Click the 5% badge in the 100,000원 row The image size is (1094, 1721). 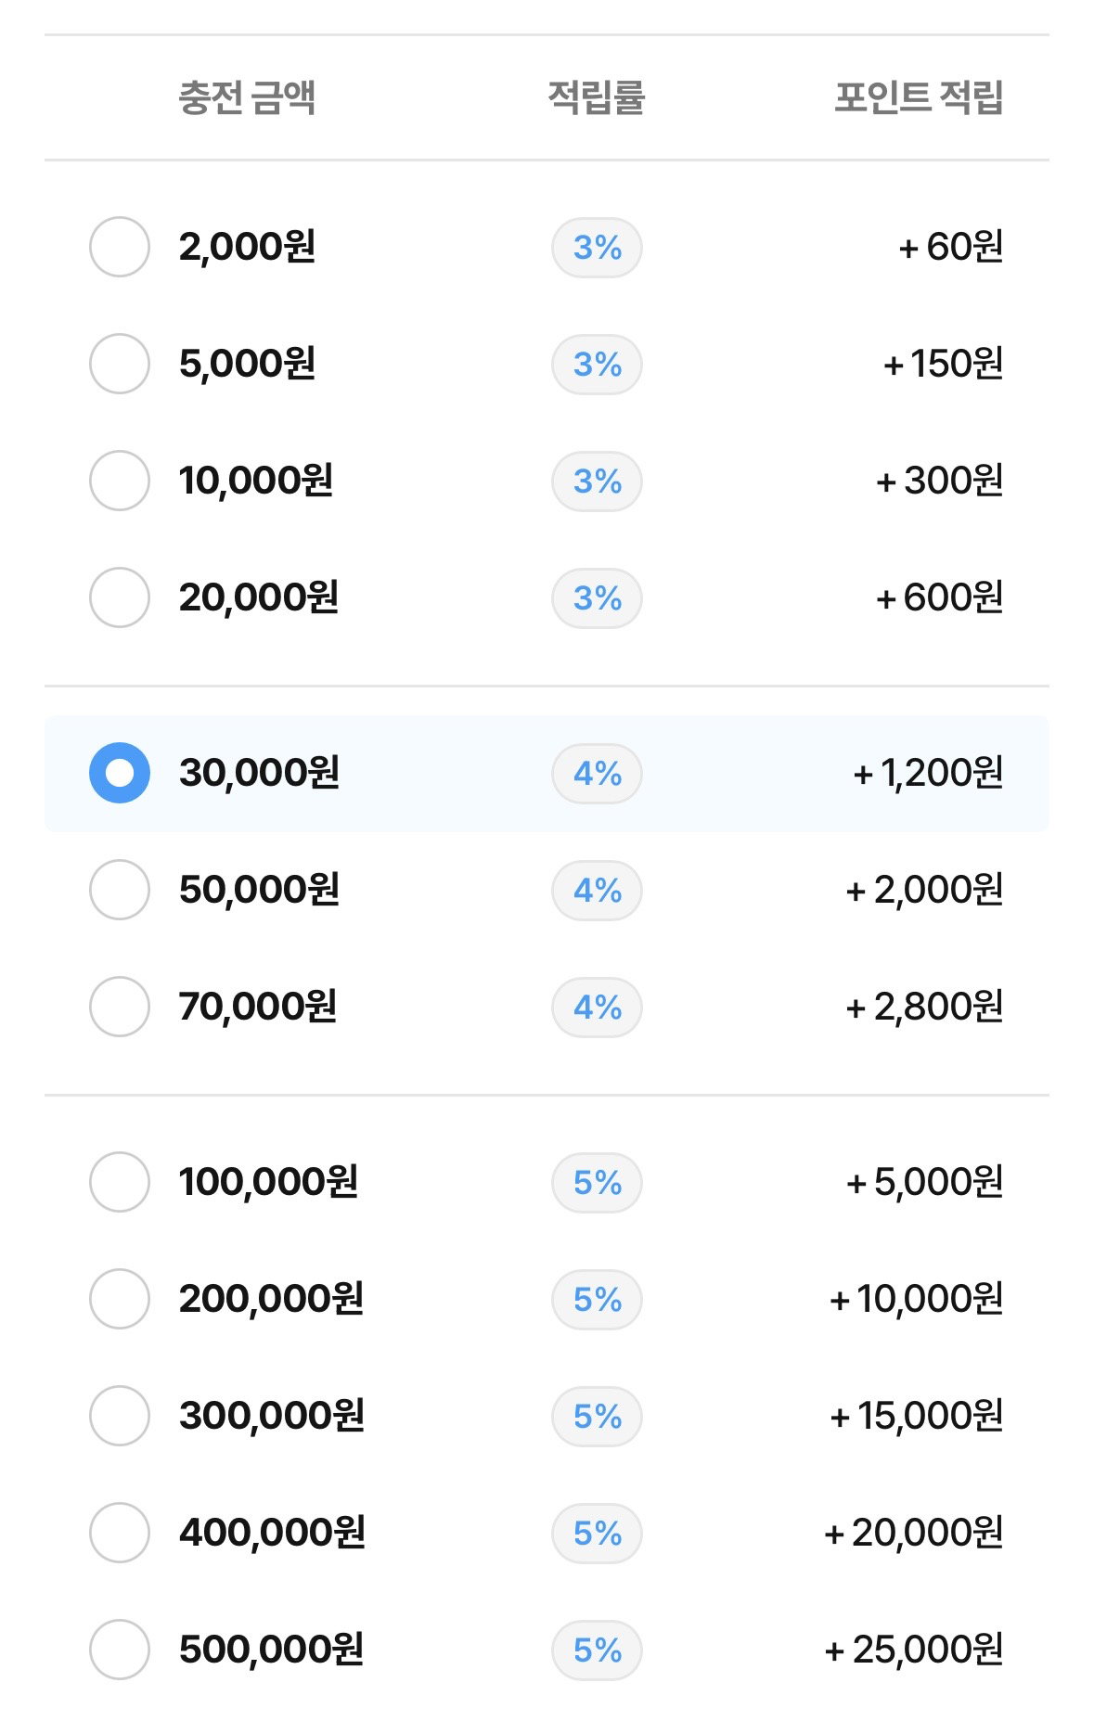coord(597,1183)
